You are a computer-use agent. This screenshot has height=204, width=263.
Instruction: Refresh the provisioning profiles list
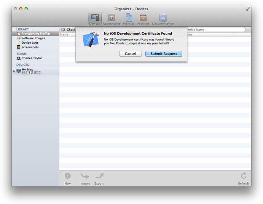pyautogui.click(x=243, y=179)
